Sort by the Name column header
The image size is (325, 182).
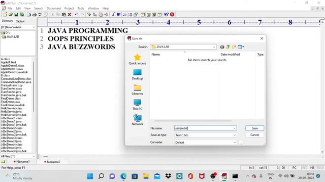tap(184, 55)
